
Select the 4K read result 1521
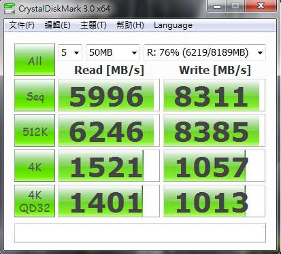pyautogui.click(x=109, y=166)
